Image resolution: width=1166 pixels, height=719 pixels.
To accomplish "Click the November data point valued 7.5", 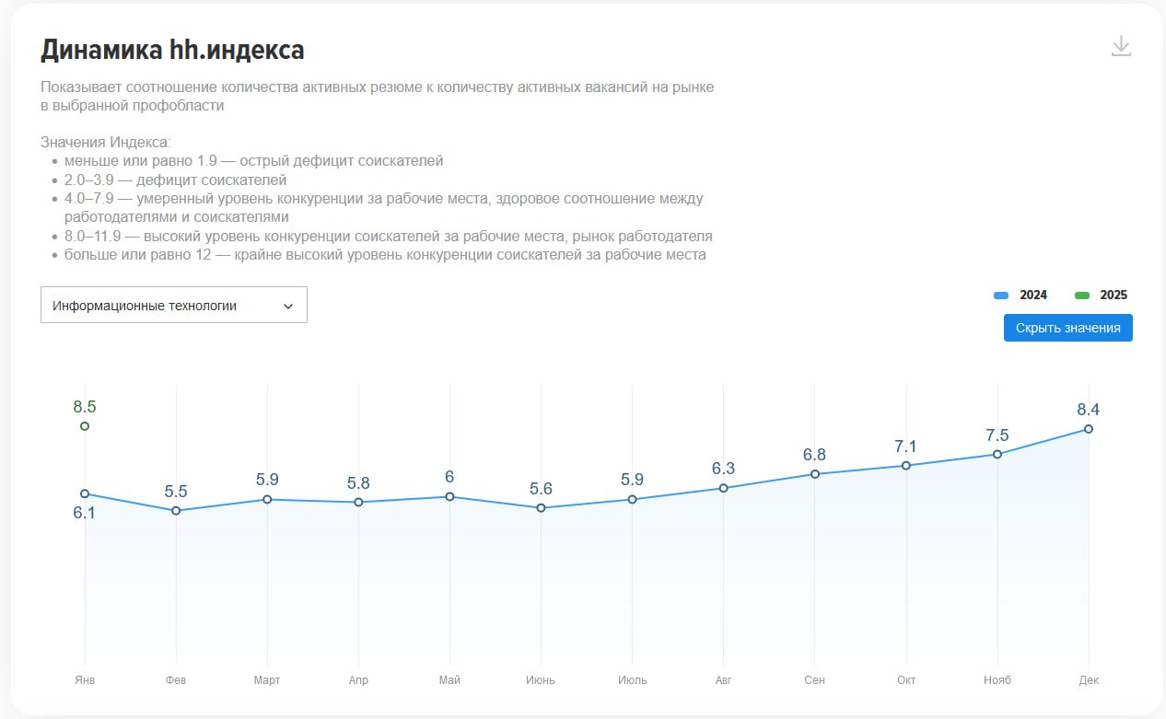I will click(x=997, y=455).
